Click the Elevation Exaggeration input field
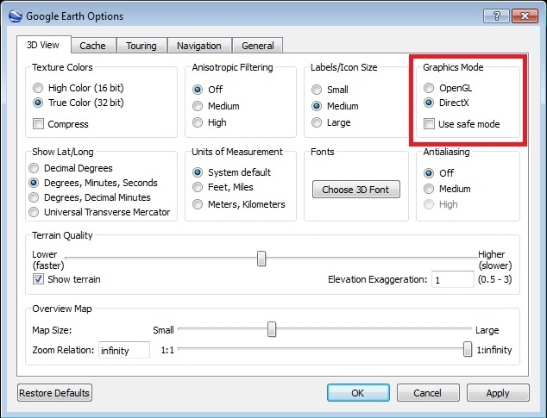This screenshot has height=418, width=547. [x=453, y=279]
